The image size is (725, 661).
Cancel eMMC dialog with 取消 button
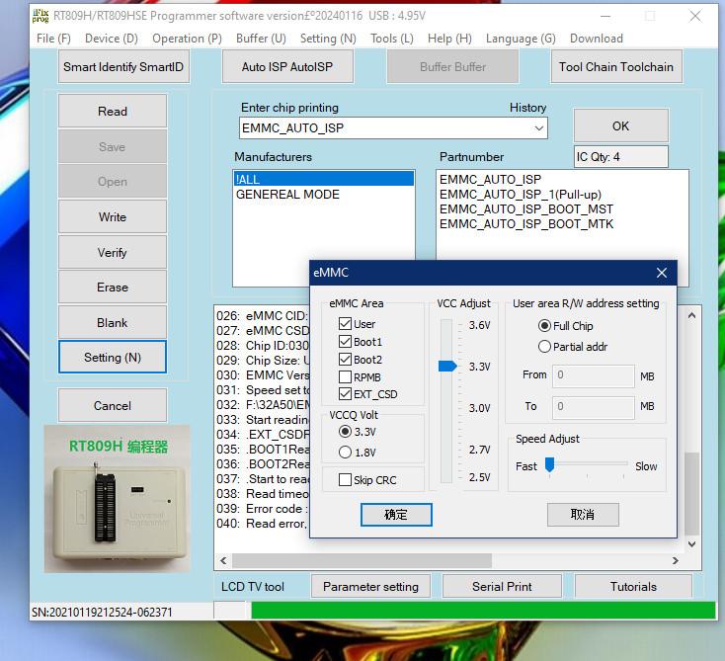coord(583,515)
